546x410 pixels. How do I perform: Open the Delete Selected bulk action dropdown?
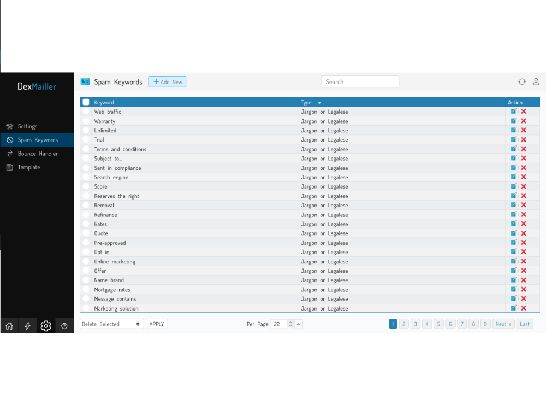coord(111,324)
